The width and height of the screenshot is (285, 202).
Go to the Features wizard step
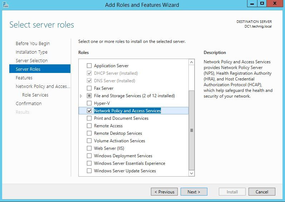[24, 78]
